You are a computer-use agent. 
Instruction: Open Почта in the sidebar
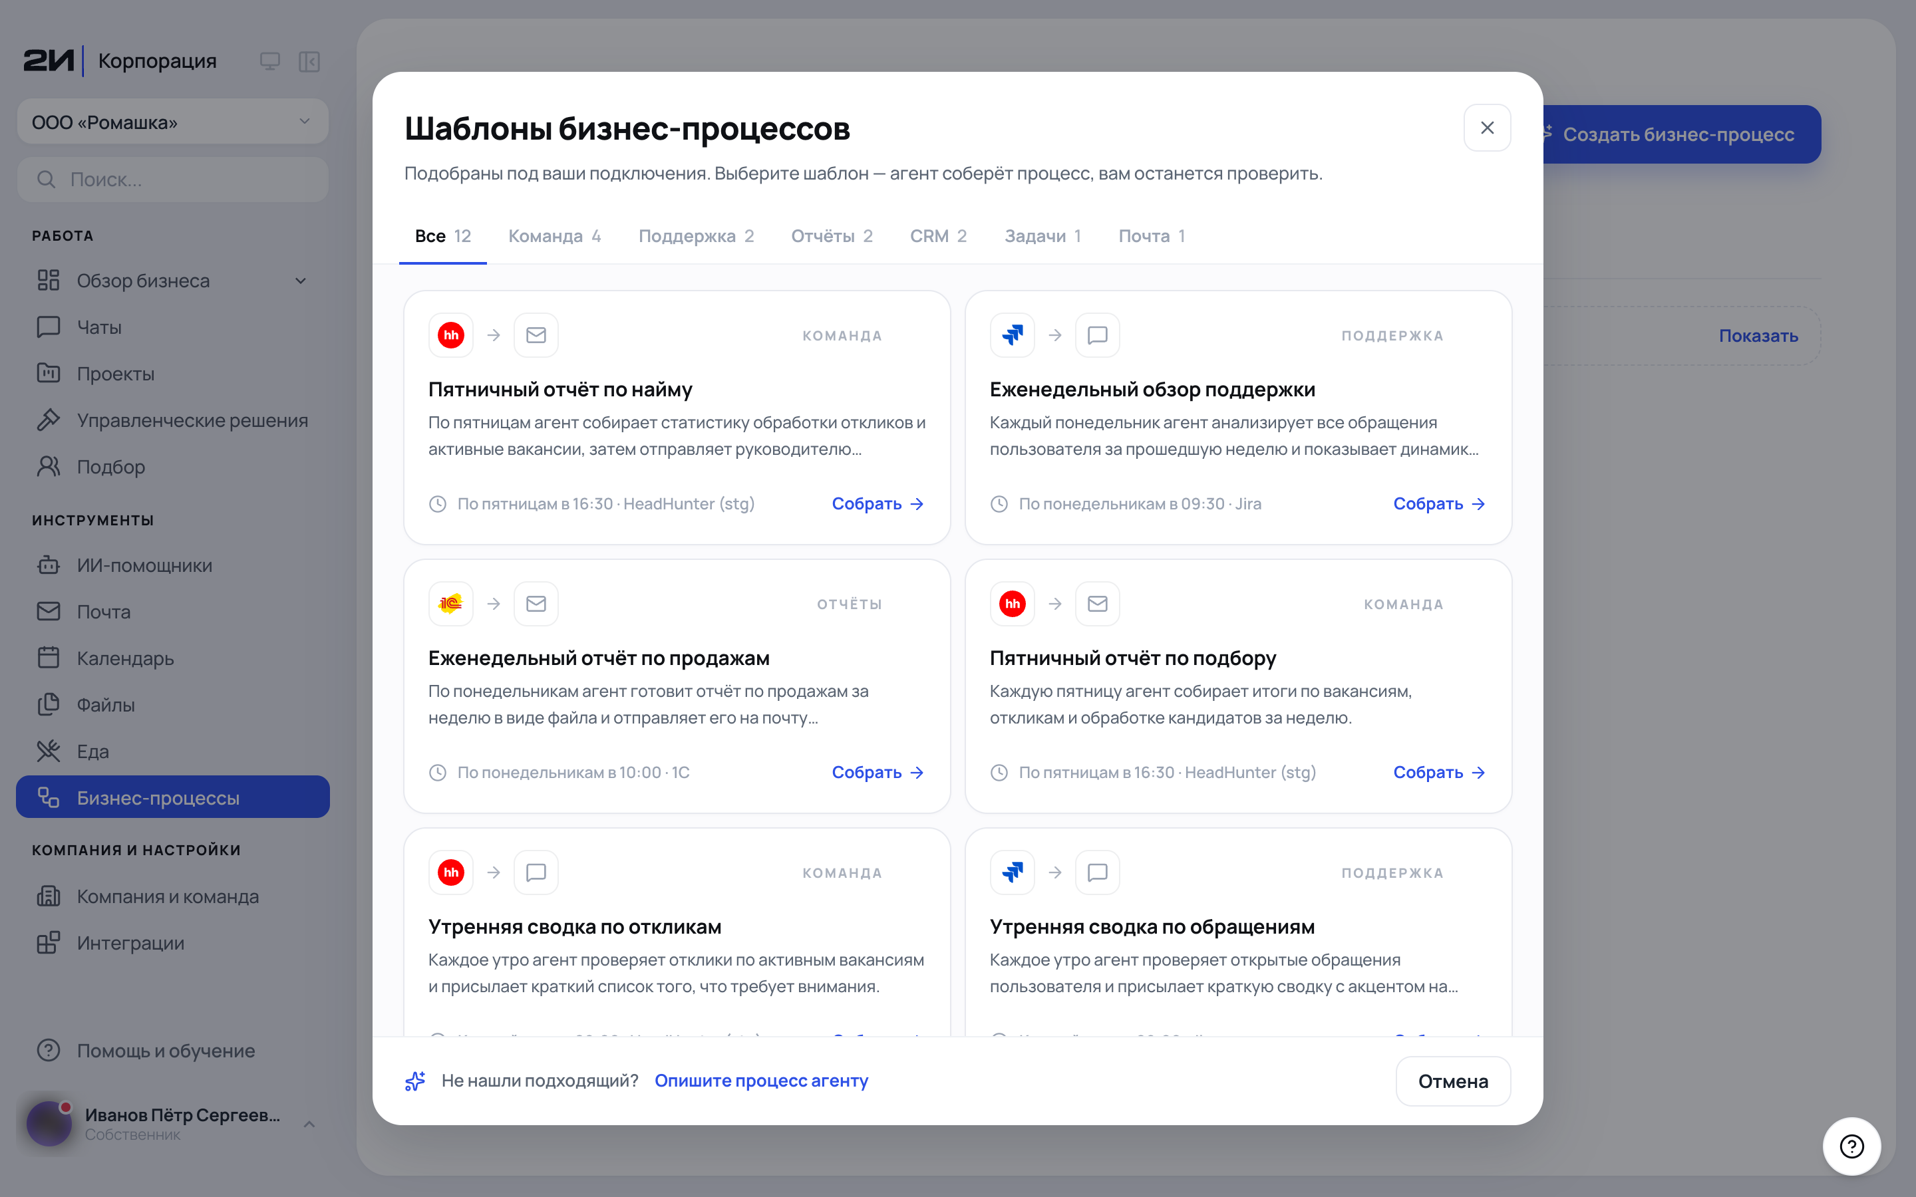pyautogui.click(x=172, y=612)
